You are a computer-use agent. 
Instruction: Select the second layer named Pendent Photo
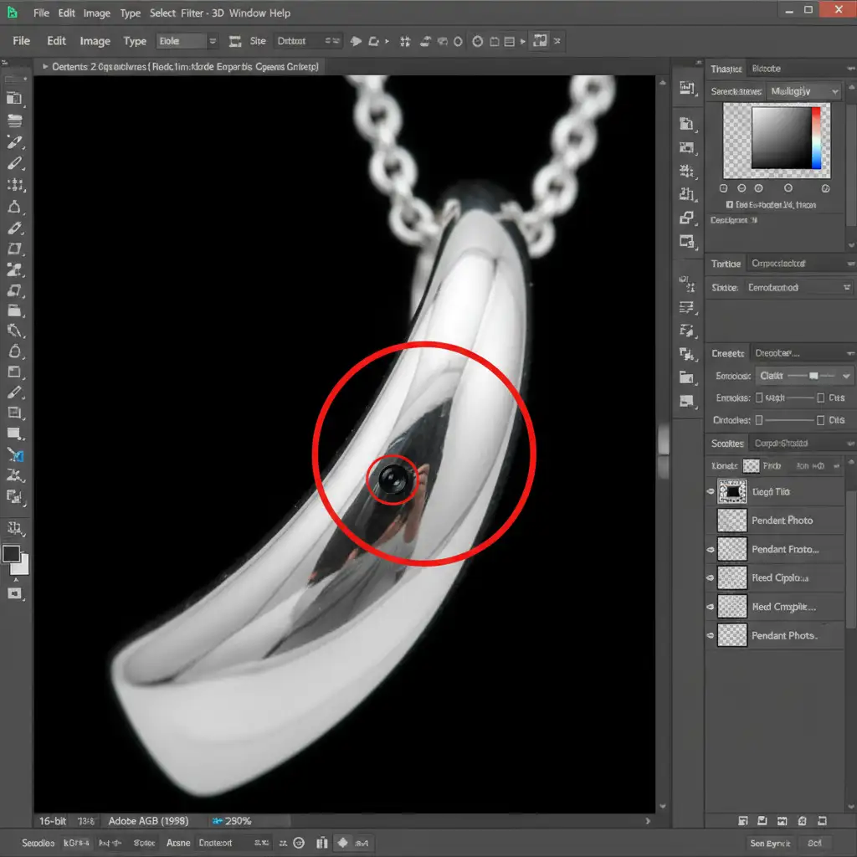pos(782,521)
